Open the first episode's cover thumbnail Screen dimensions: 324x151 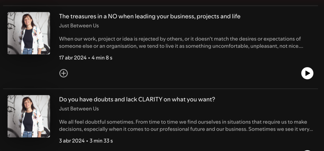click(x=29, y=33)
